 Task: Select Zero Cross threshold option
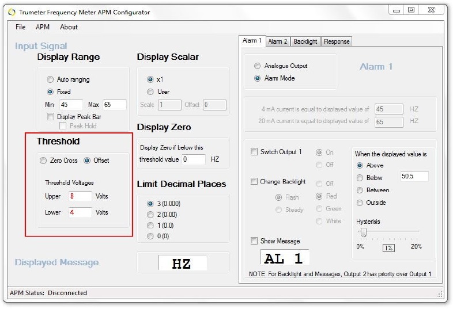click(x=43, y=161)
